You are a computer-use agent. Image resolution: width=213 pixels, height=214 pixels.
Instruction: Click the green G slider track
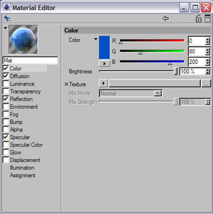pyautogui.click(x=152, y=51)
